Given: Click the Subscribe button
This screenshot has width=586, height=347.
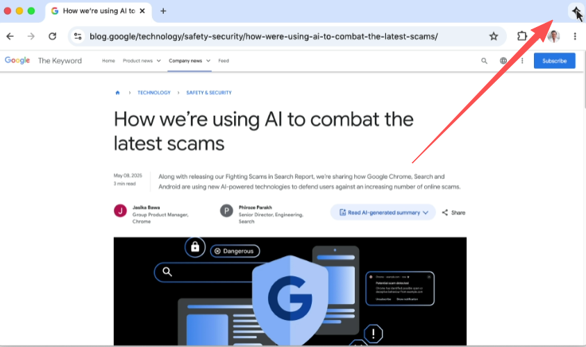Looking at the screenshot, I should click(x=554, y=61).
